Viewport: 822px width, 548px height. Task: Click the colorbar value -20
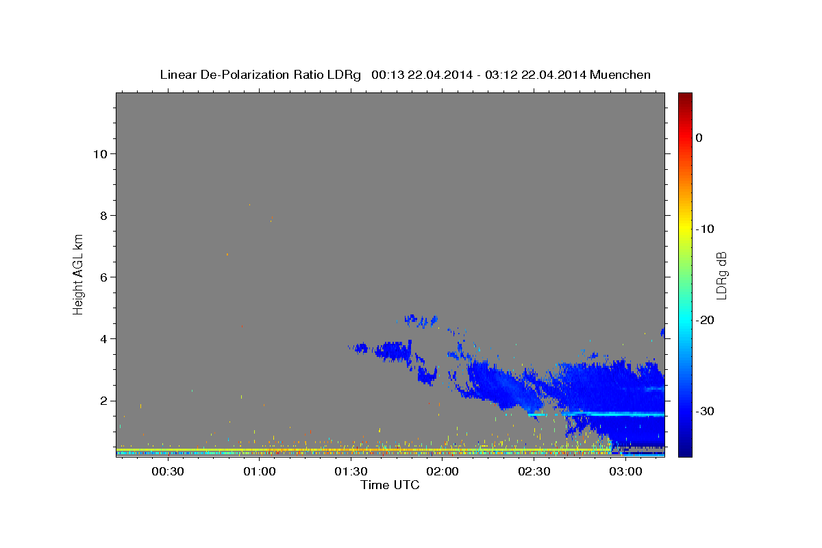706,320
